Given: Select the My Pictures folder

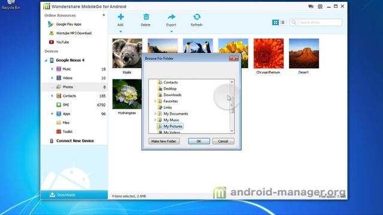Looking at the screenshot, I should point(173,127).
